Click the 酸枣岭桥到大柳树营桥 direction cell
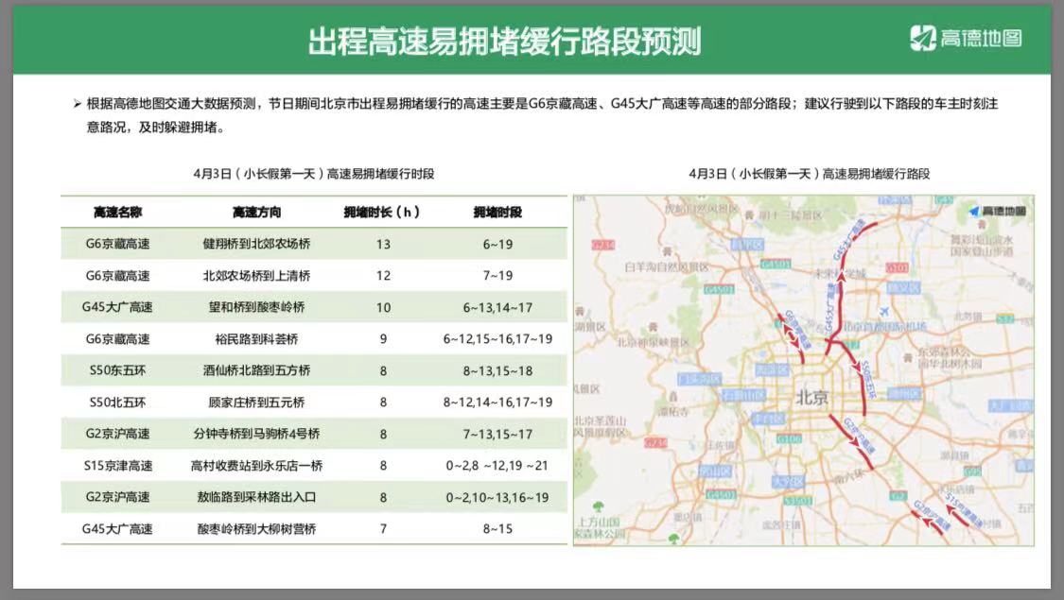This screenshot has height=600, width=1064. (256, 529)
